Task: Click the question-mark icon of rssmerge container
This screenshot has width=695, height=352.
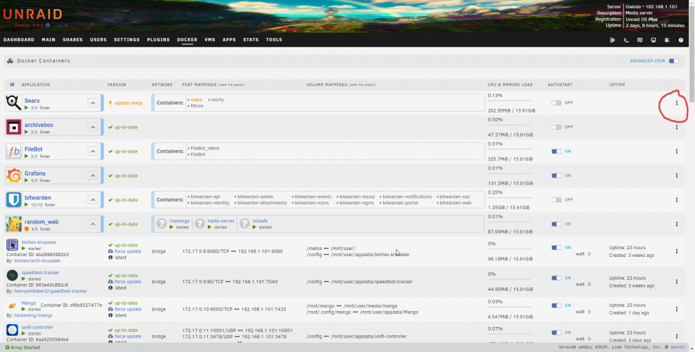Action: point(162,224)
